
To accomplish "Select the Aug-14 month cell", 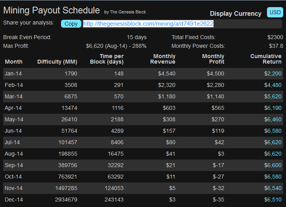I will click(14, 154).
